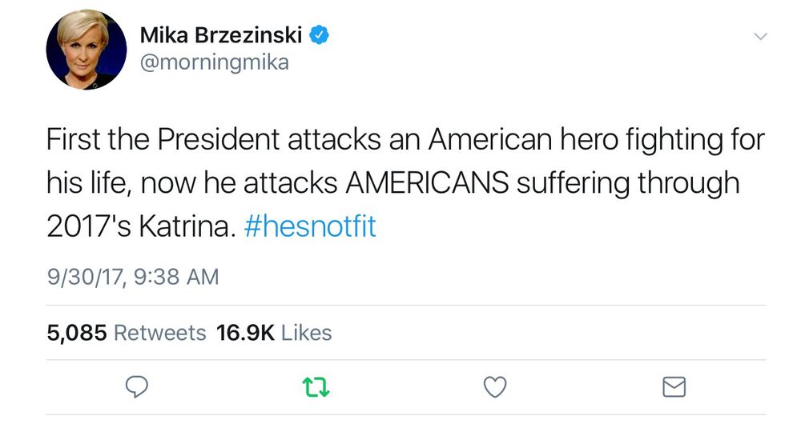Send tweet via envelope message icon
This screenshot has width=785, height=424.
(674, 388)
